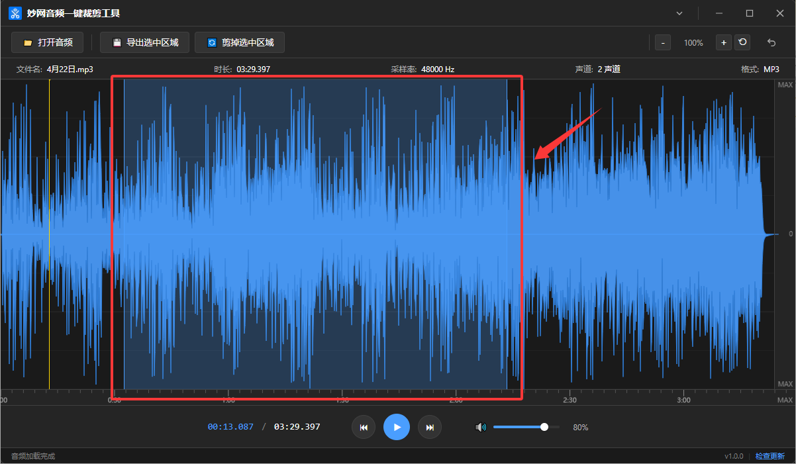Screen dimensions: 796x464
Task: Mute audio via speaker icon
Action: click(x=481, y=427)
